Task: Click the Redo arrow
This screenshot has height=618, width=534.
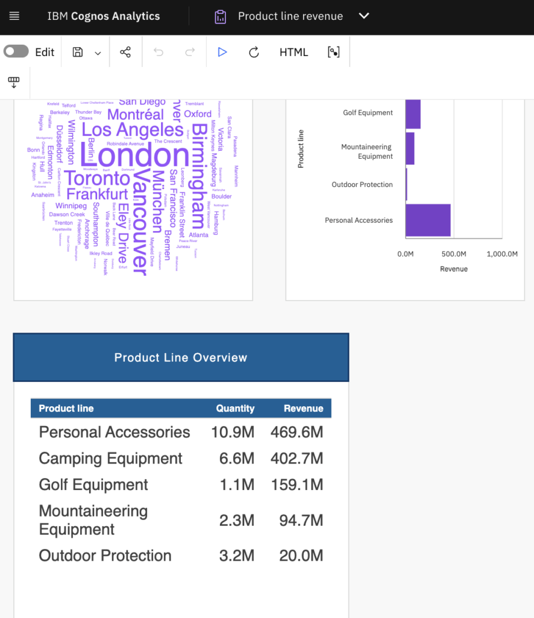Action: (x=190, y=53)
